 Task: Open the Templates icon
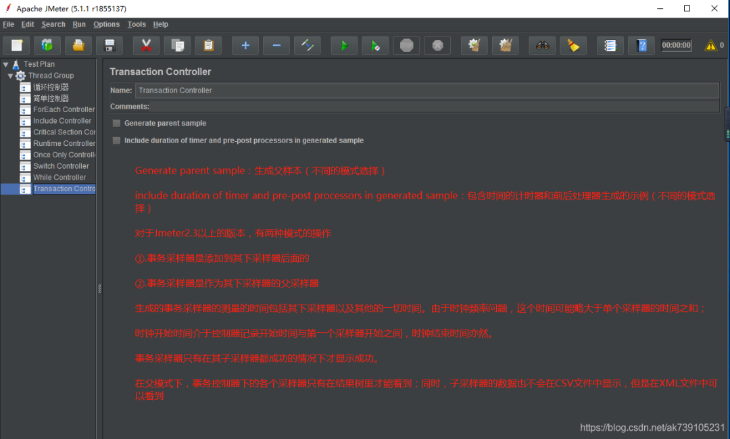click(47, 45)
